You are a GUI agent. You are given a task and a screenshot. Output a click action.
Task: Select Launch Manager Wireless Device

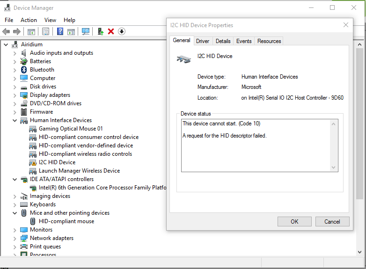pos(80,171)
